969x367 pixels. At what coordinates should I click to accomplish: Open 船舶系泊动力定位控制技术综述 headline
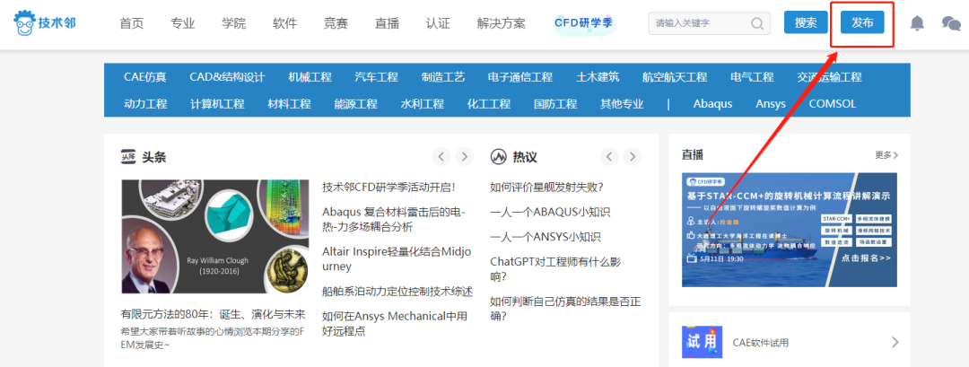(397, 291)
